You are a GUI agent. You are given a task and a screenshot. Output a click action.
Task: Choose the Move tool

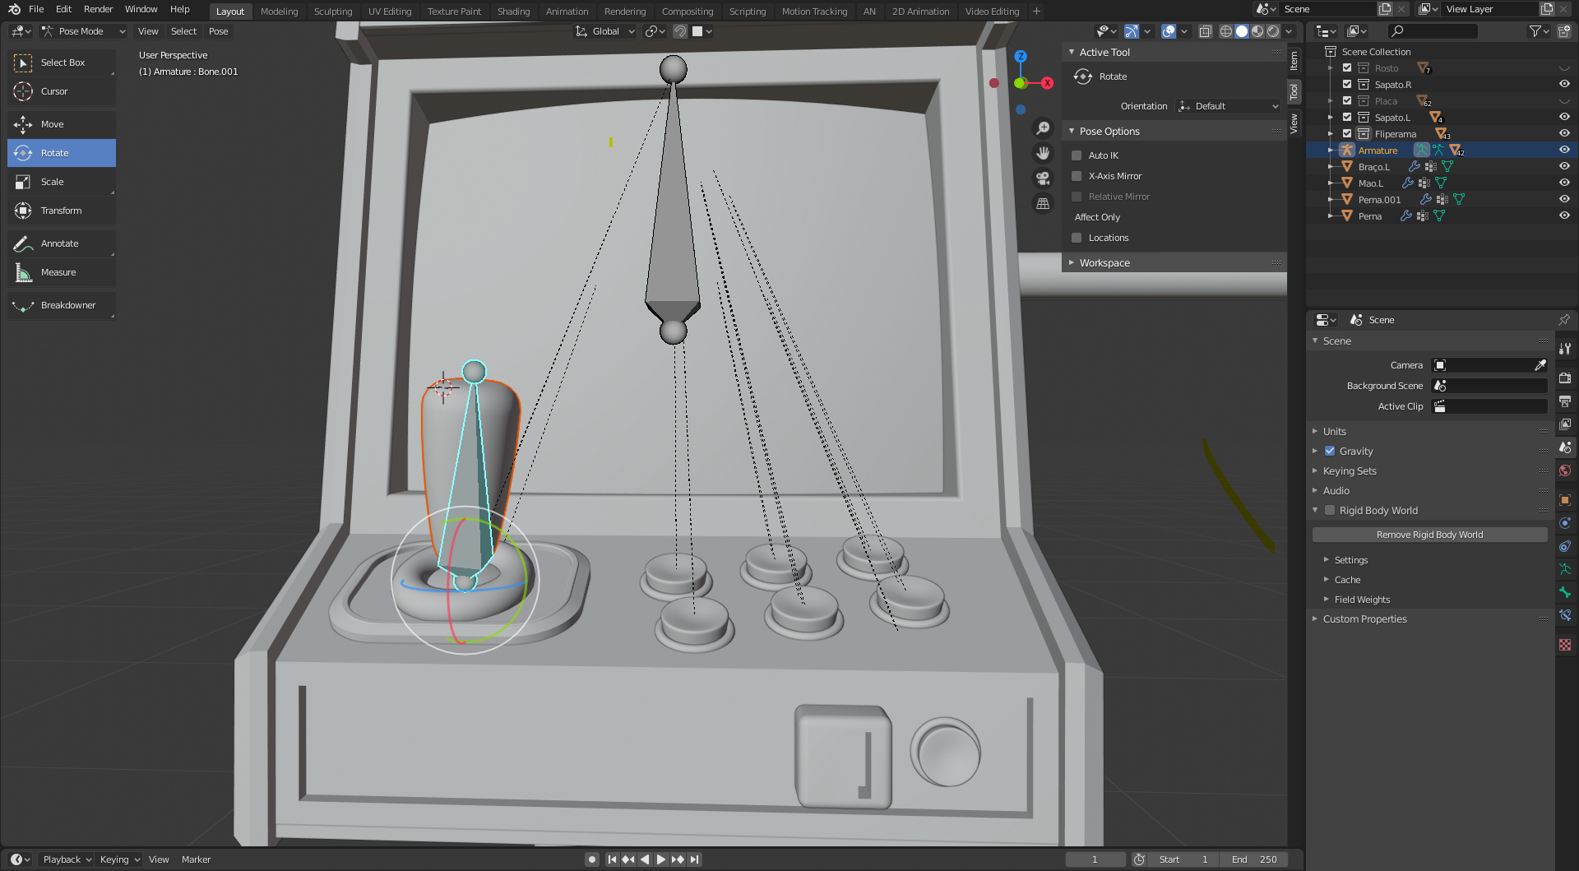(x=62, y=124)
